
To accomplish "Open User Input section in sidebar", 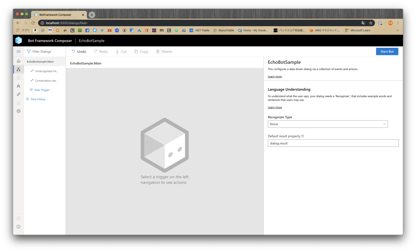I will tap(18, 86).
